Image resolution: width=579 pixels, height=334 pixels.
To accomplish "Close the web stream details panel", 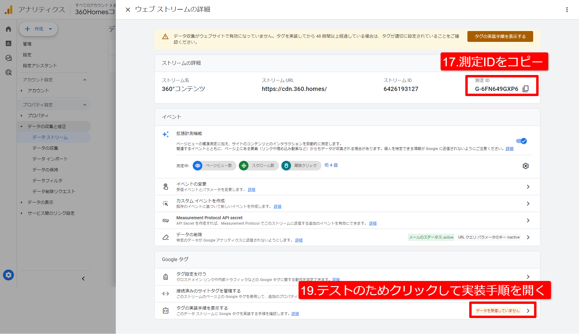I will coord(128,10).
